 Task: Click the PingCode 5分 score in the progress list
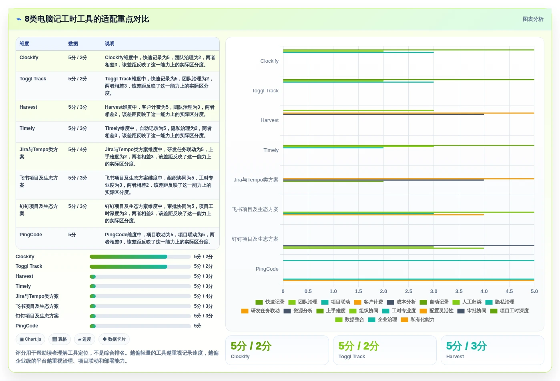197,326
